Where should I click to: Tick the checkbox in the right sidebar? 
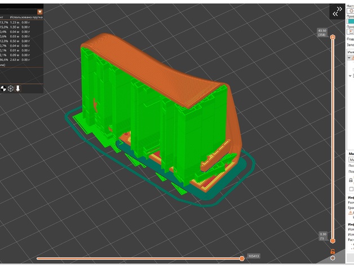point(351,189)
